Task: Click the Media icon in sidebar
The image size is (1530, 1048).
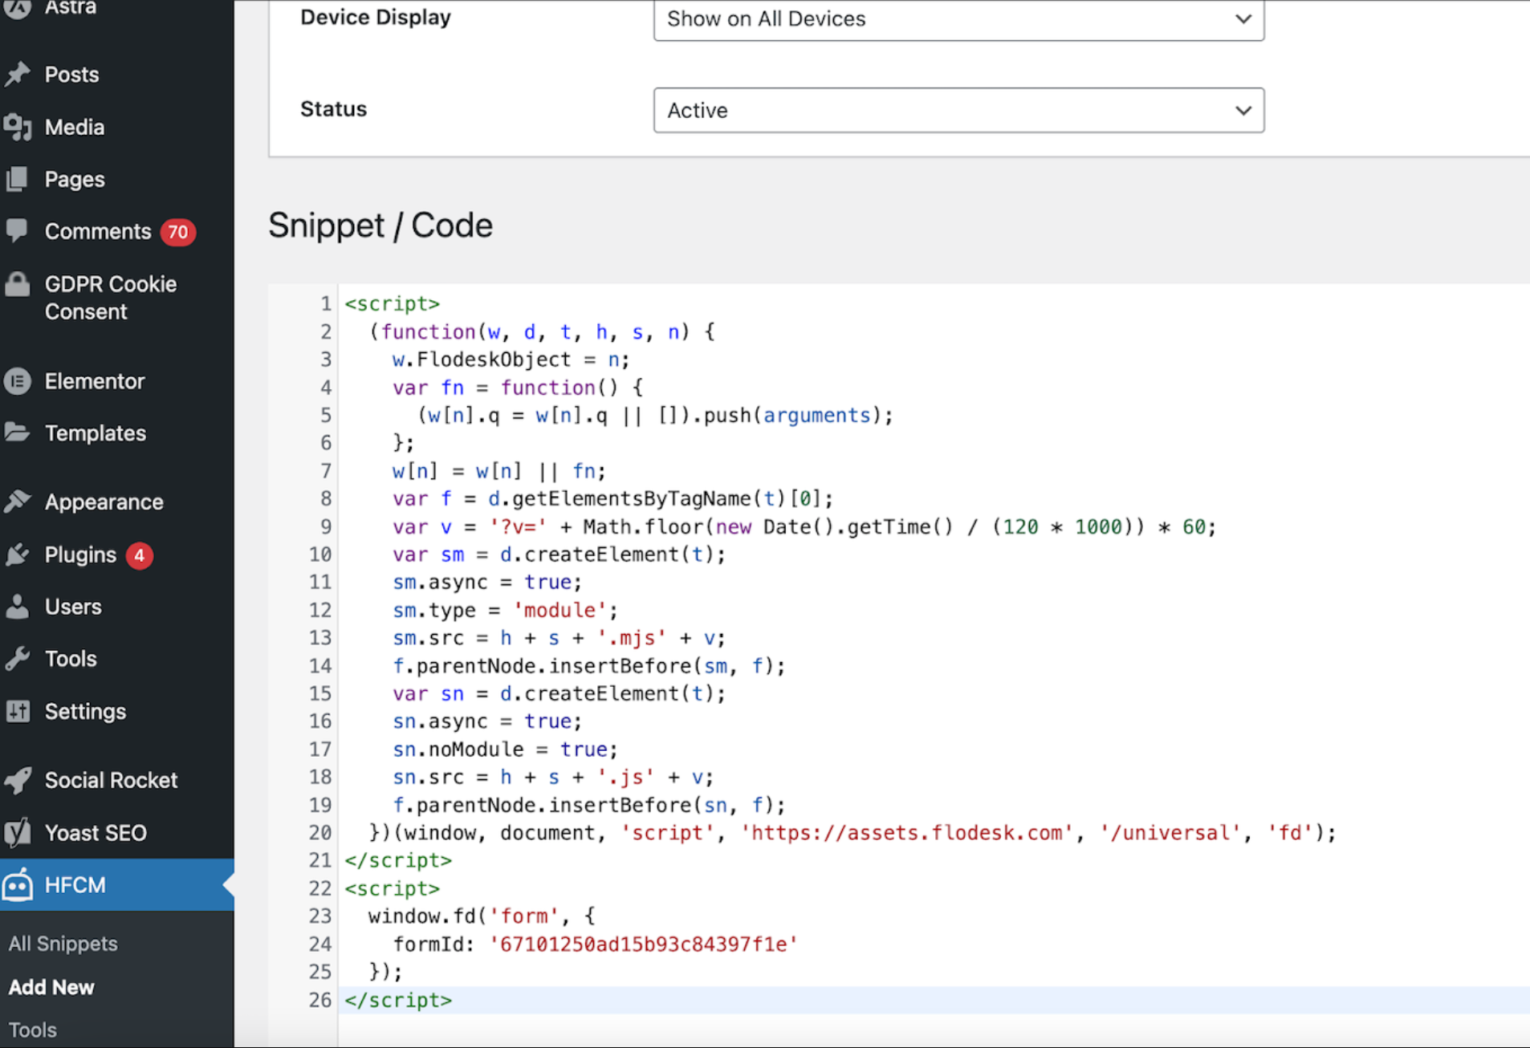Action: pos(18,127)
